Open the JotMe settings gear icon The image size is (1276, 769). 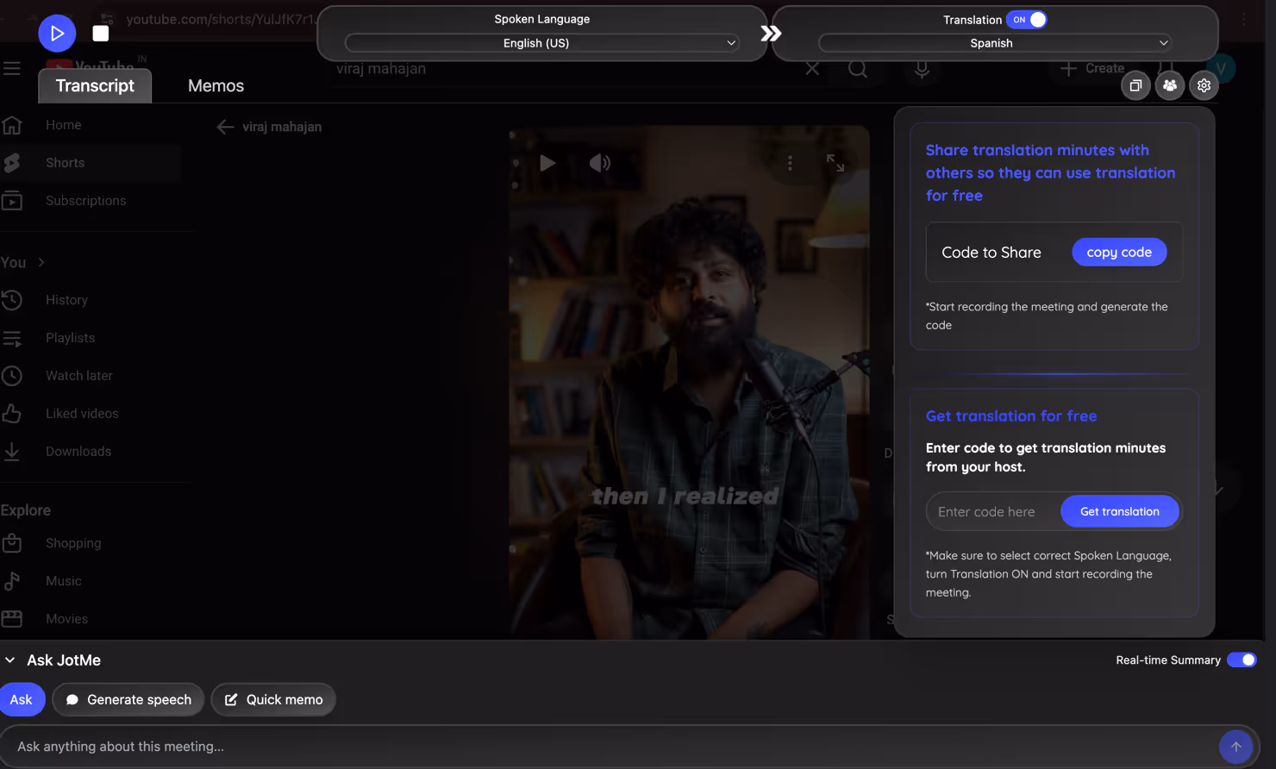(x=1204, y=85)
